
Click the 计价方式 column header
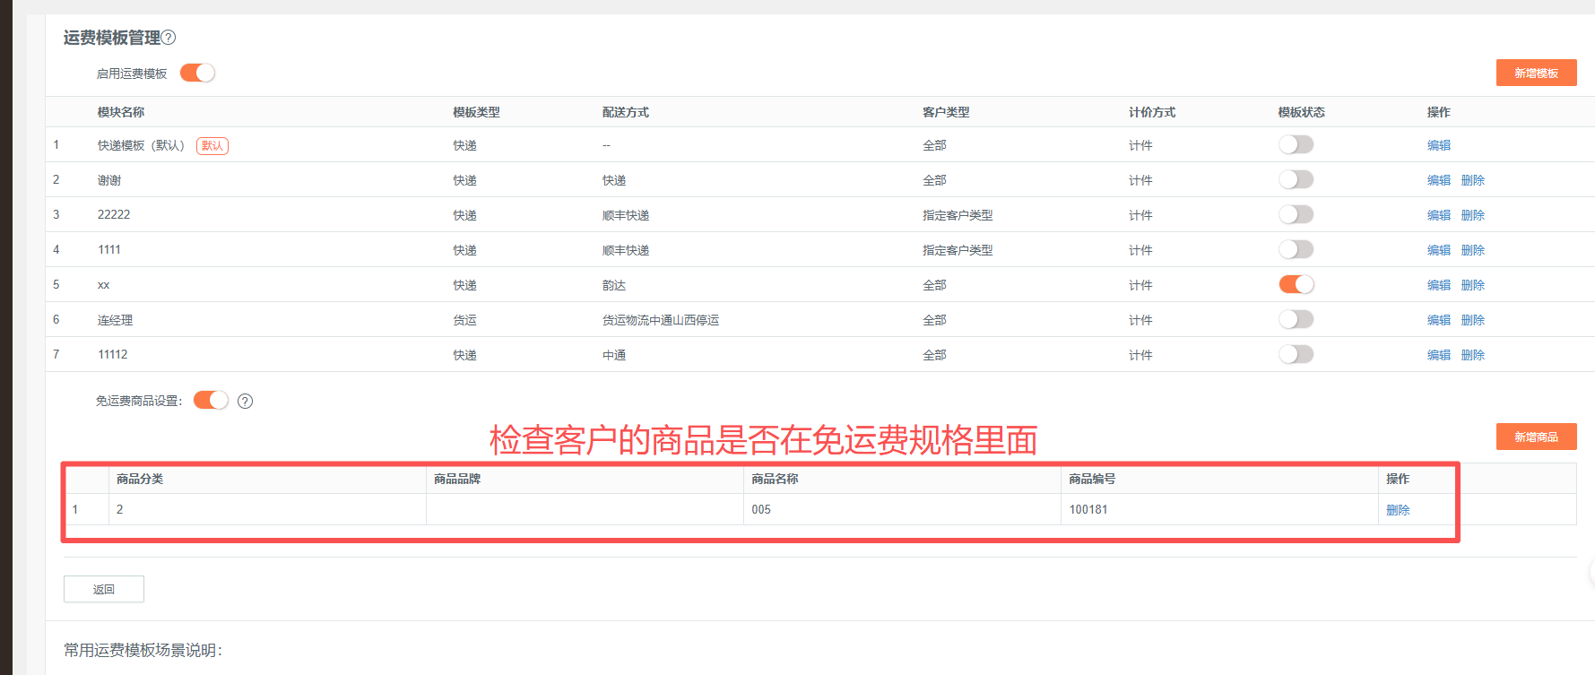pos(1152,112)
